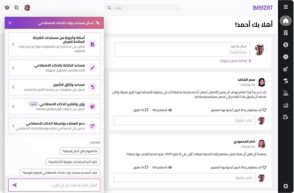Open the Bayzat home icon in sidebar

285,21
